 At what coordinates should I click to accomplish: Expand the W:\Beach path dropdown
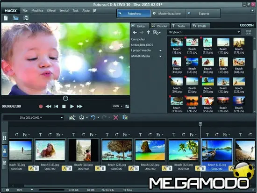coord(239,32)
